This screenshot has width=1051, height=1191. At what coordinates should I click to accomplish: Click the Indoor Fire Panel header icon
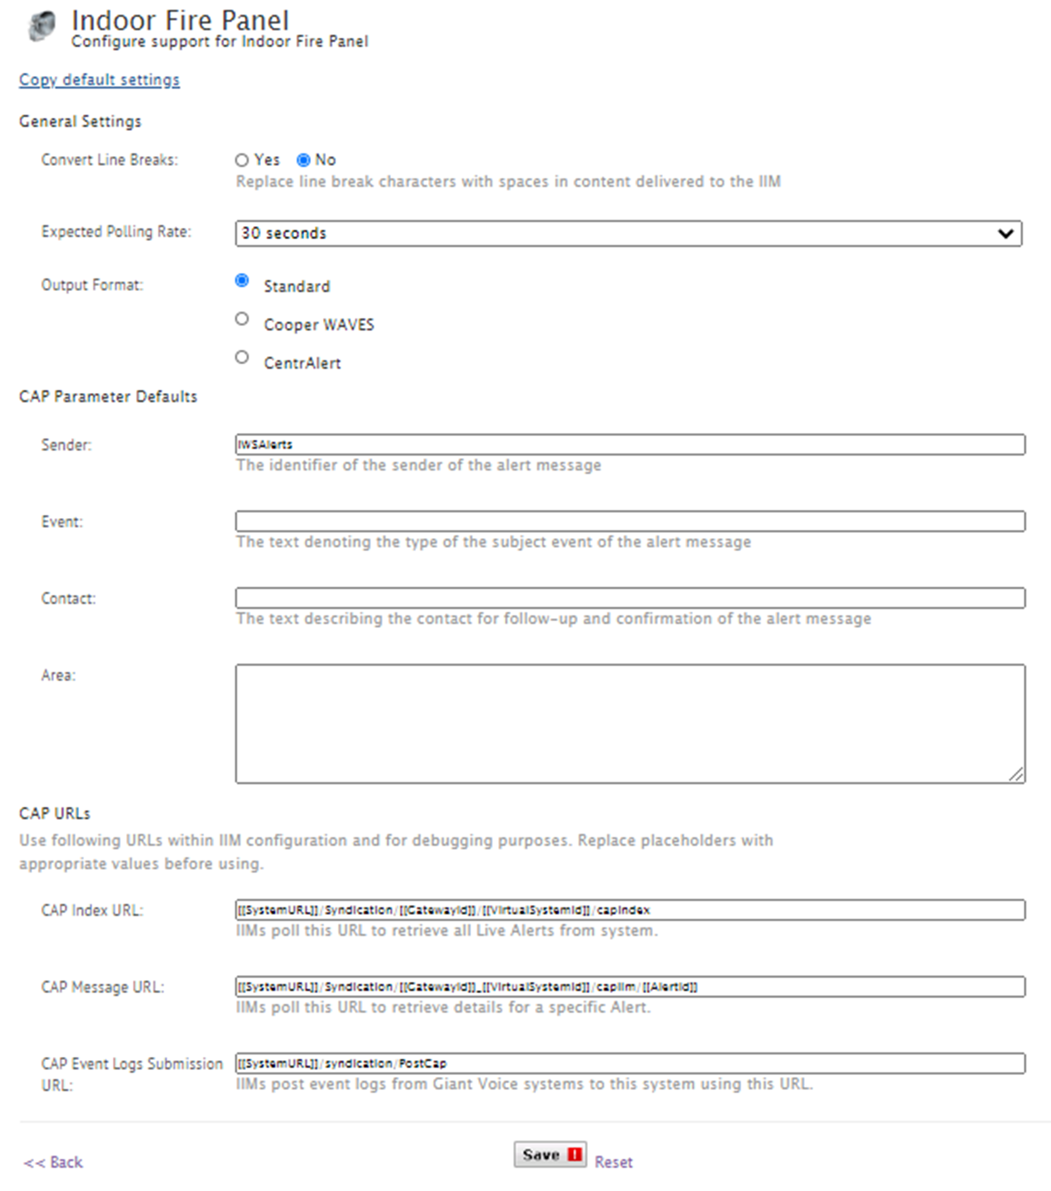pyautogui.click(x=42, y=27)
